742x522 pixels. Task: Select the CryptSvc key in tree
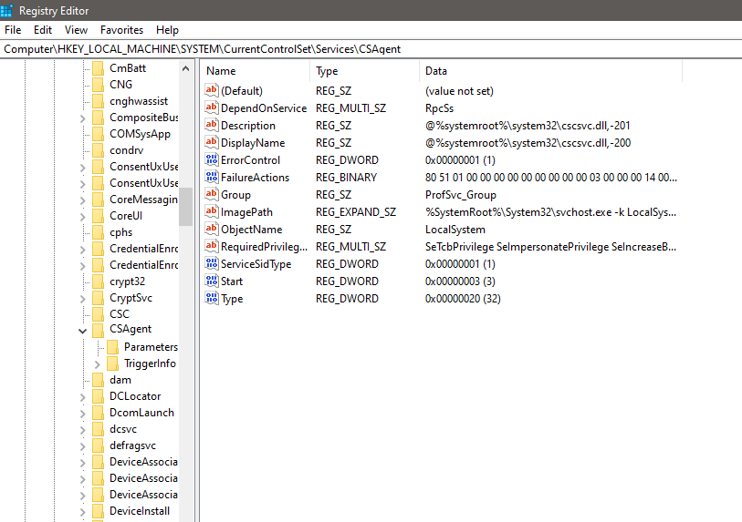[x=131, y=298]
